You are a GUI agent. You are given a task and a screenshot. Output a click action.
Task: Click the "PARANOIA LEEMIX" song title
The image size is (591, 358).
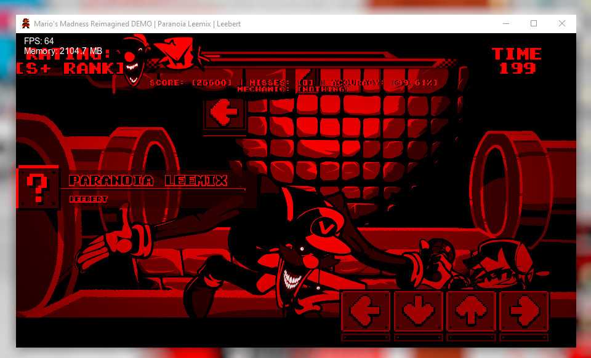click(148, 181)
